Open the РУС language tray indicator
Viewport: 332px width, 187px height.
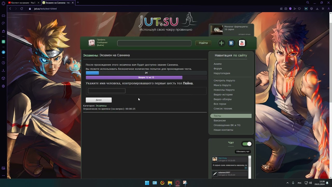pos(300,183)
